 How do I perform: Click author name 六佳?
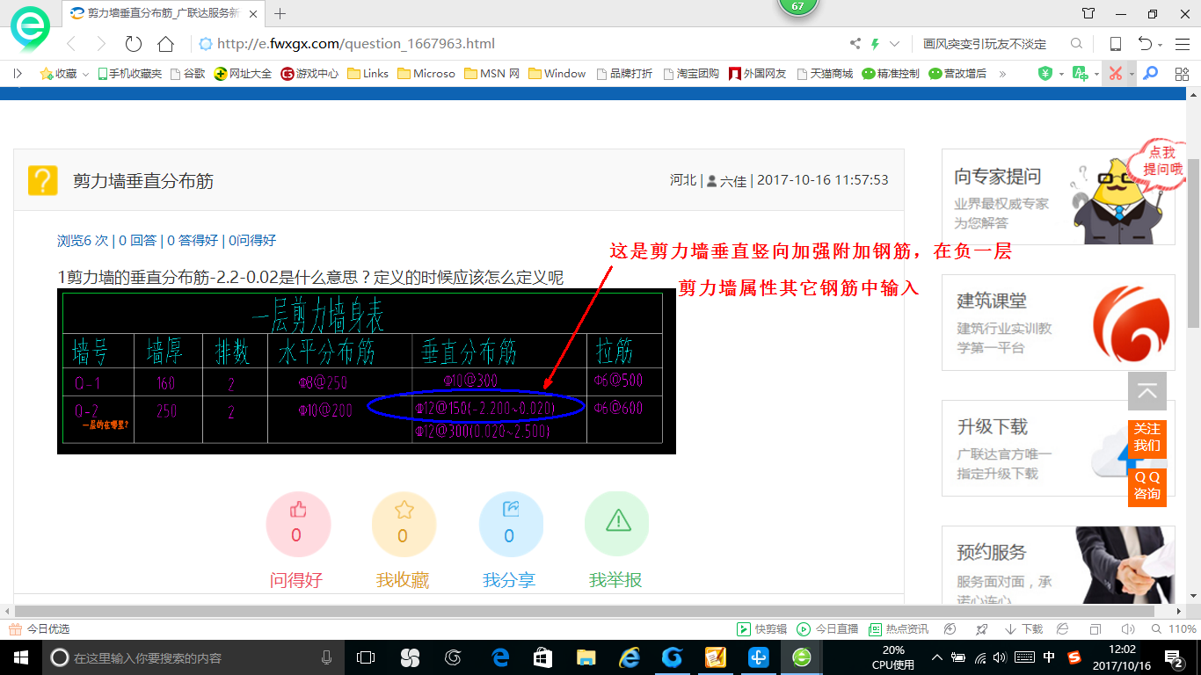coord(733,180)
